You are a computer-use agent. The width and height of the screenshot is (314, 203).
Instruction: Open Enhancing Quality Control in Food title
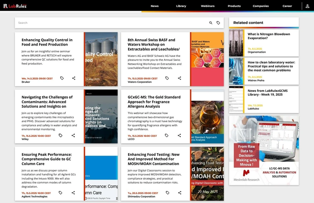pyautogui.click(x=47, y=42)
